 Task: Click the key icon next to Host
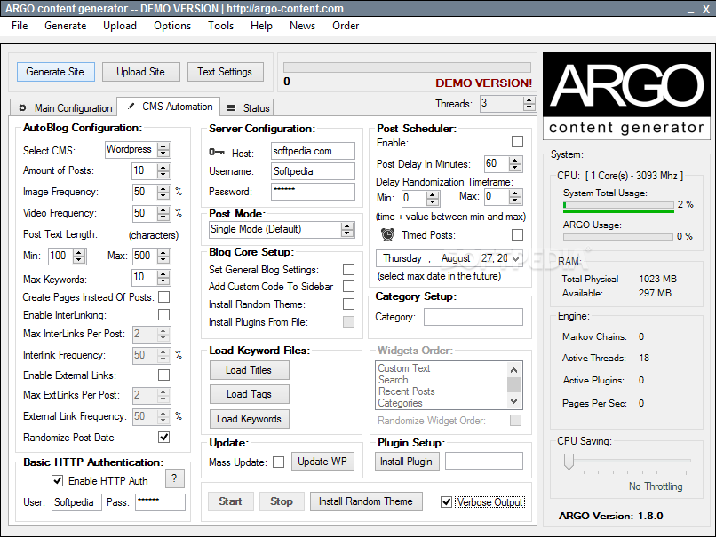[x=217, y=152]
